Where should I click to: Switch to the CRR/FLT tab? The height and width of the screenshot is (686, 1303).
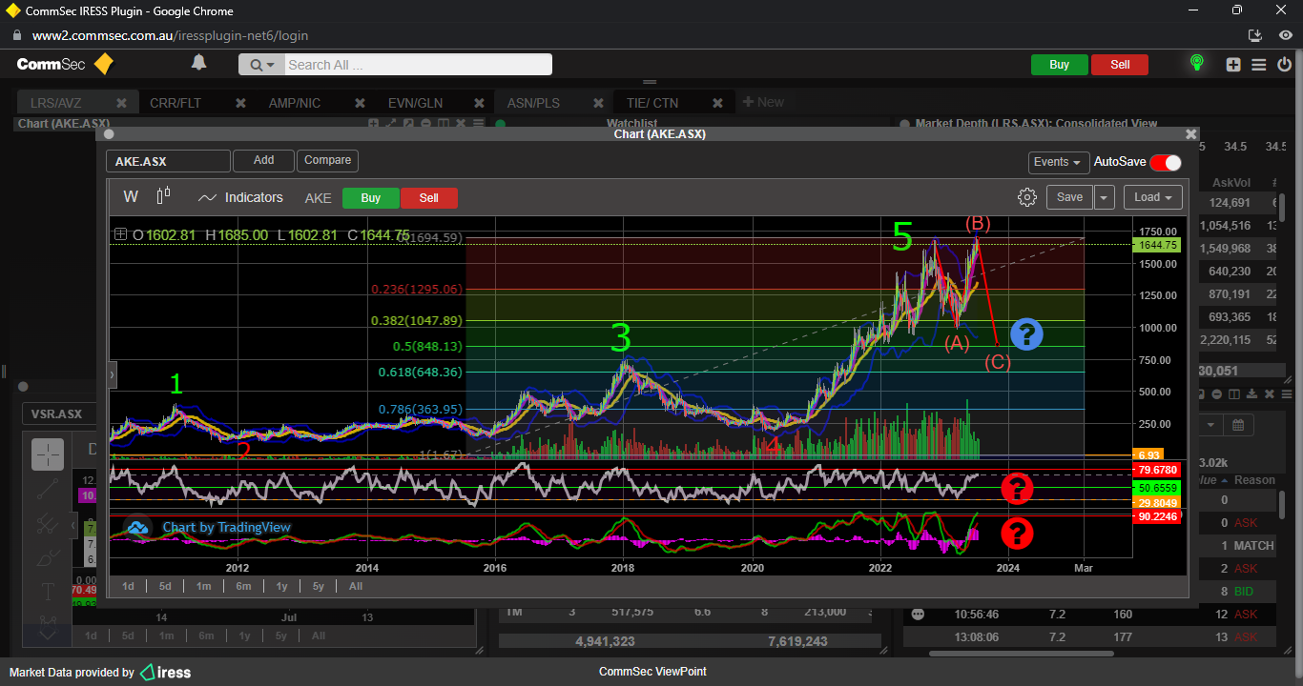pyautogui.click(x=176, y=103)
